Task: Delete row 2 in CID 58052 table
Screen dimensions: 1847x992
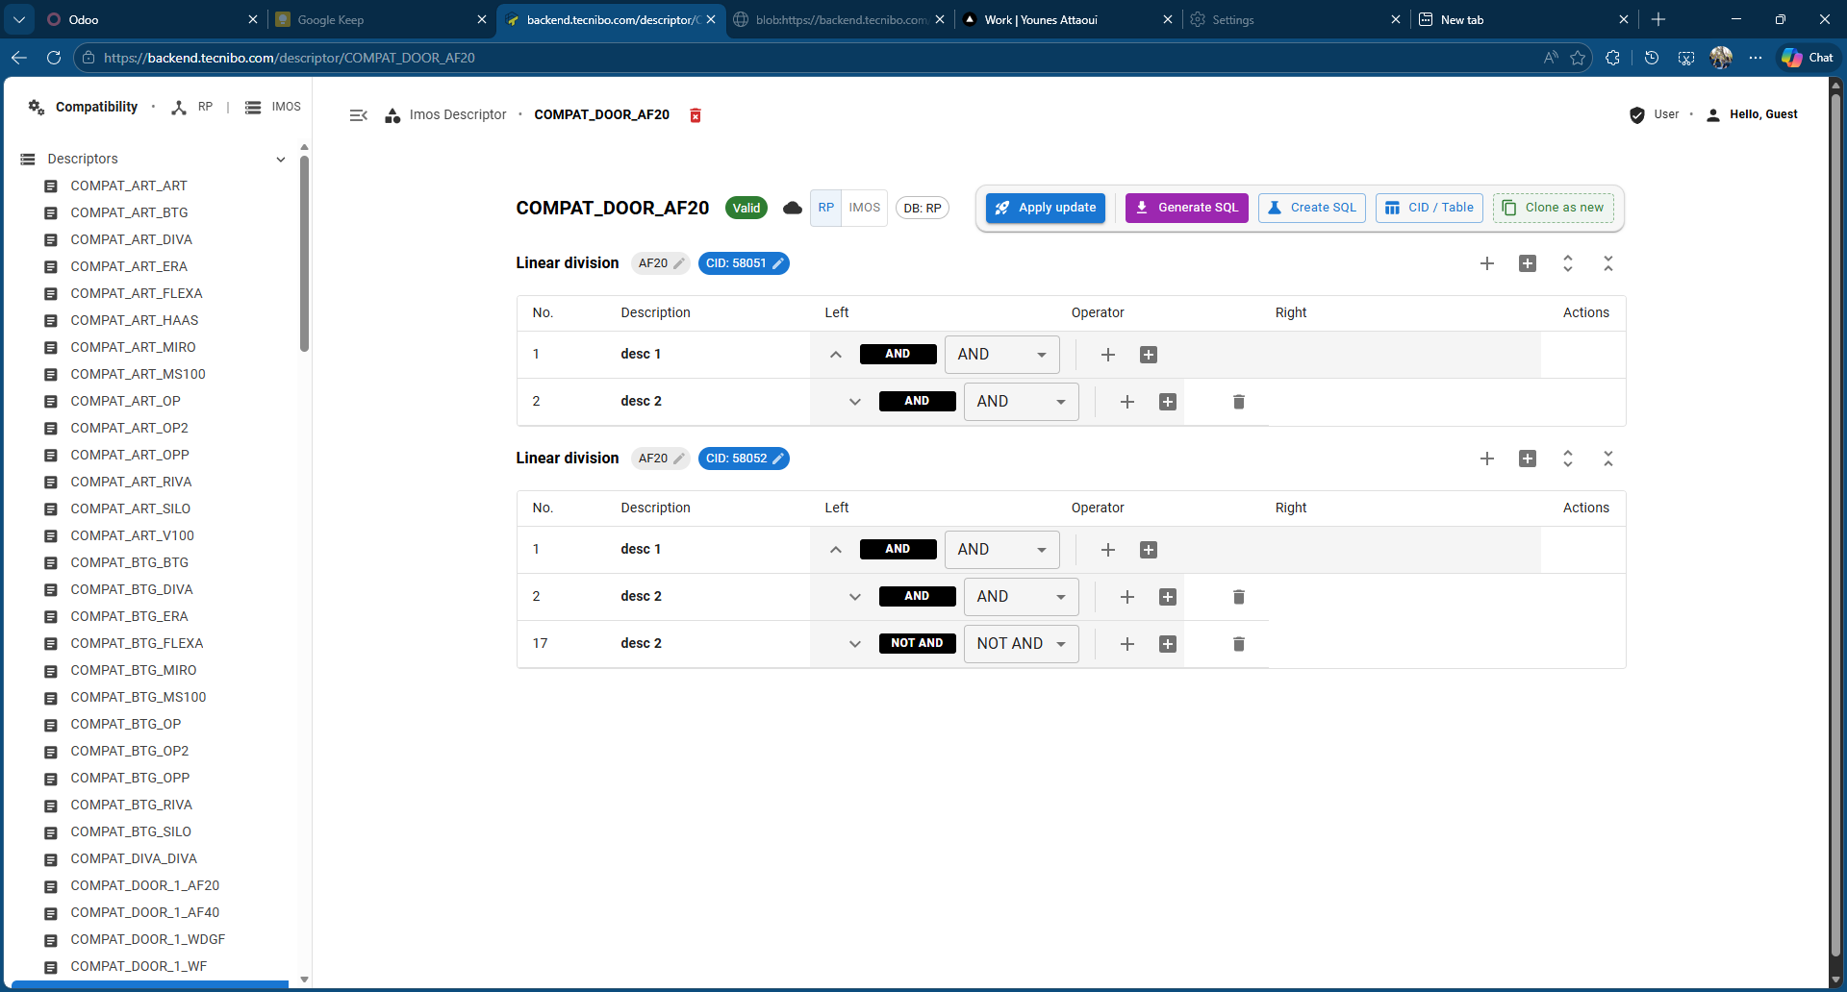Action: [x=1239, y=597]
